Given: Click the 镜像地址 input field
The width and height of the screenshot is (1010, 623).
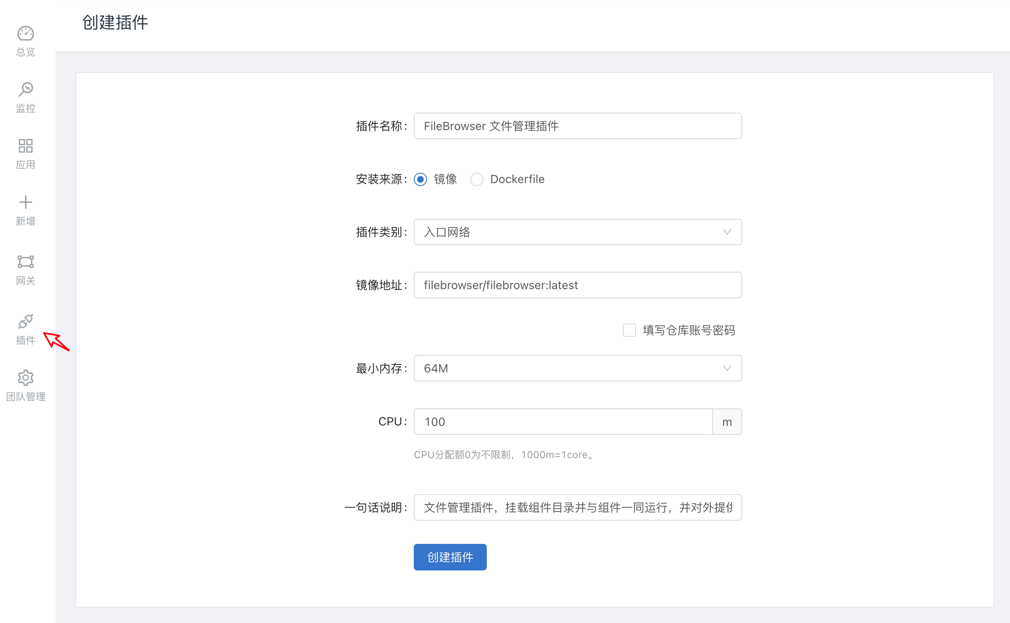Looking at the screenshot, I should pos(578,285).
